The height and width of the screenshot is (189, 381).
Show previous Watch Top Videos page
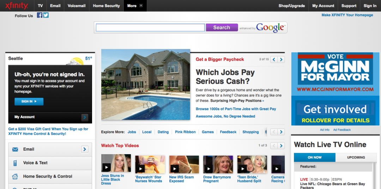pyautogui.click(x=274, y=146)
